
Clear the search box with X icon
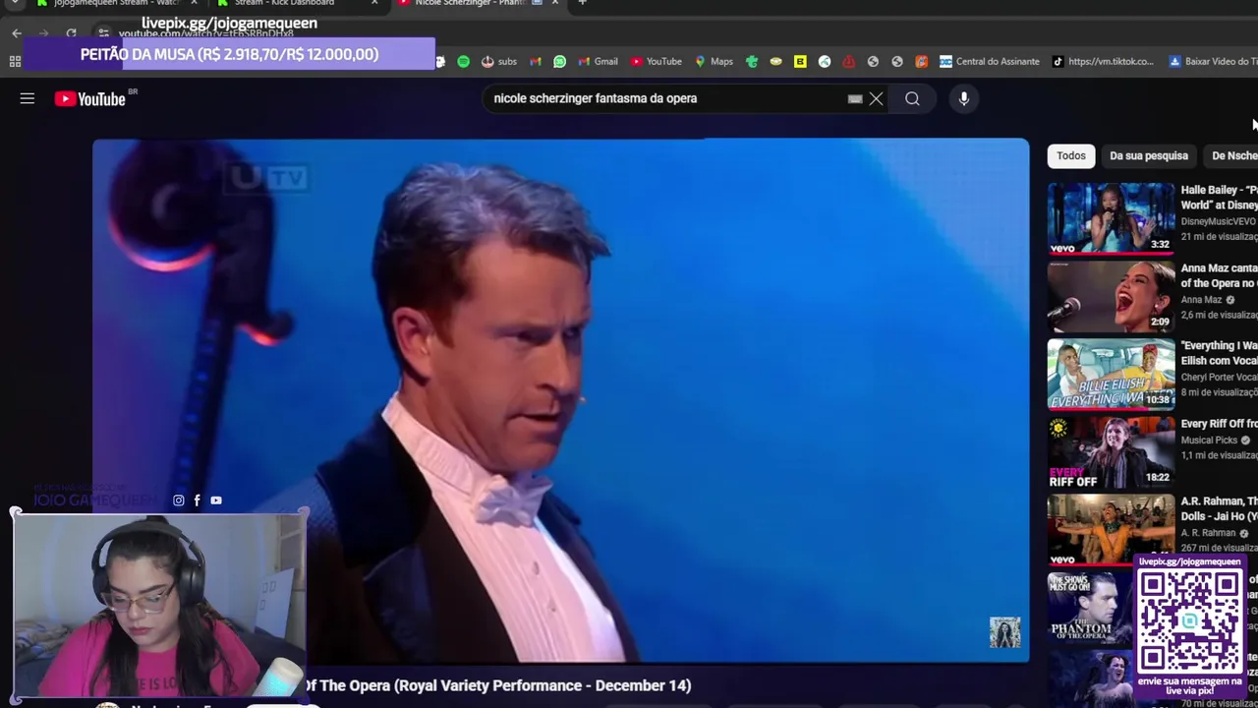tap(876, 98)
